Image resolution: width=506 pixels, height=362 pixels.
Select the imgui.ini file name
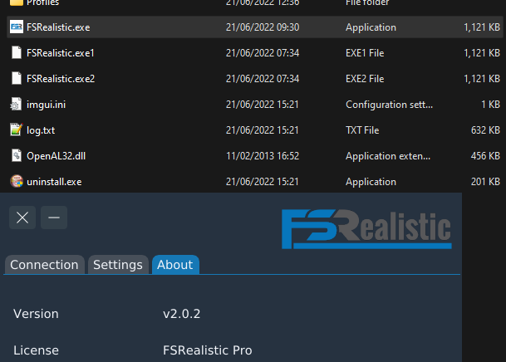(x=47, y=105)
